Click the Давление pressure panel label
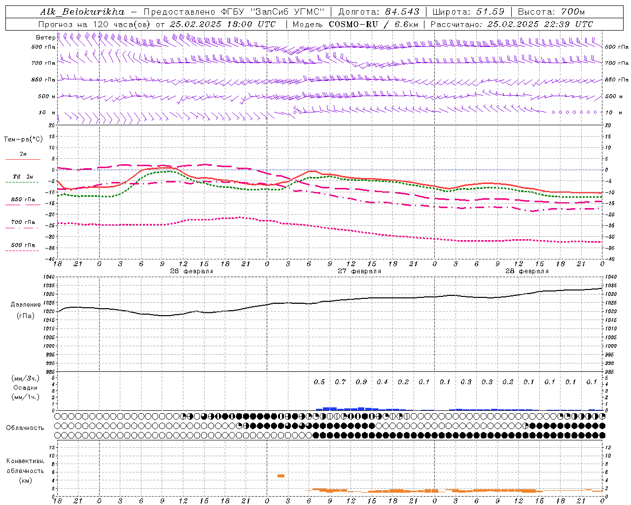The height and width of the screenshot is (505, 631). pos(26,305)
